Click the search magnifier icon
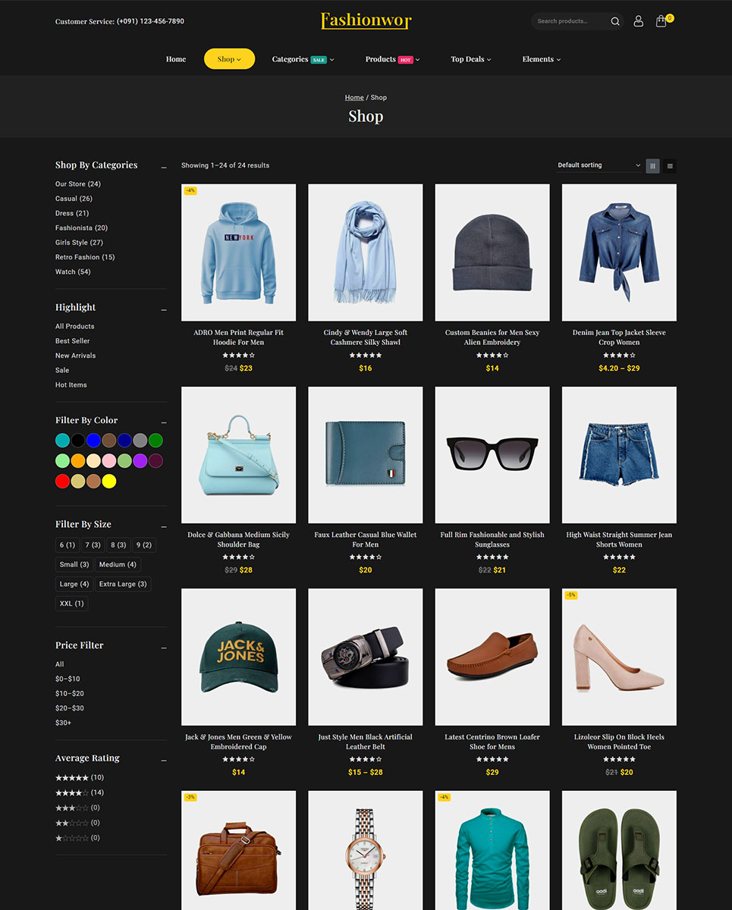 click(x=615, y=21)
